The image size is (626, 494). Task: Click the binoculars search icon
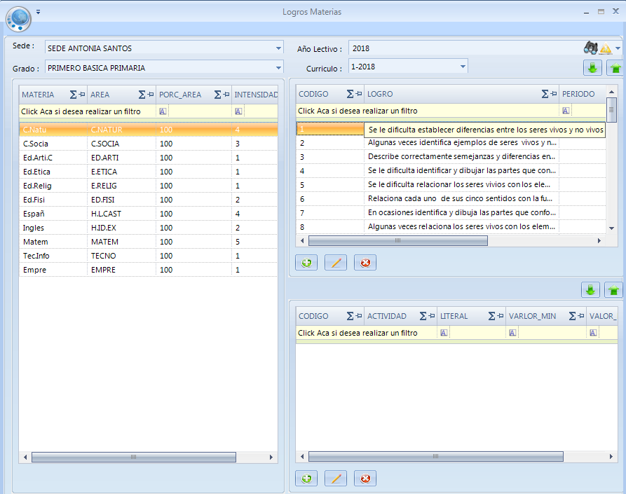[x=590, y=48]
